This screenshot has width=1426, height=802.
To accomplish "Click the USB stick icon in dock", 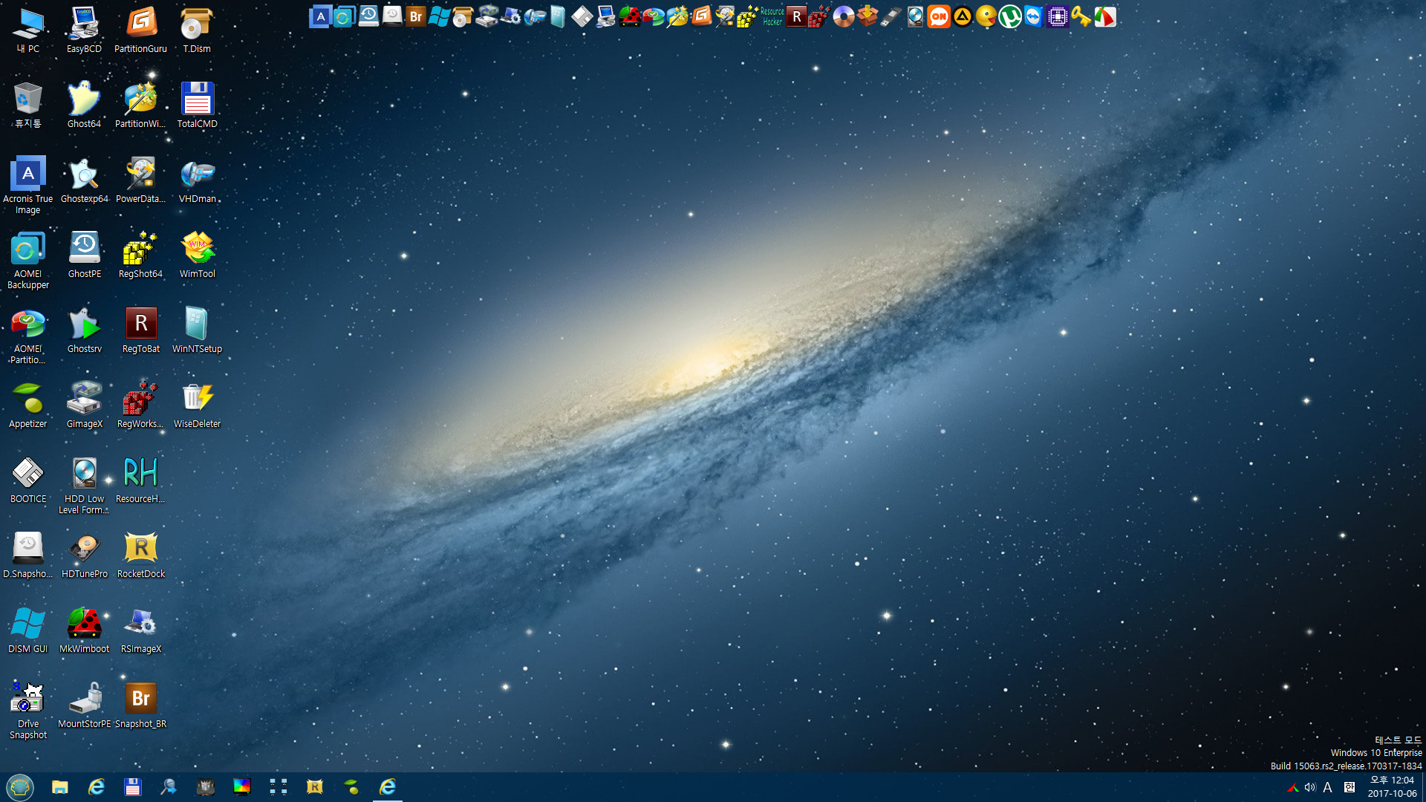I will [x=891, y=16].
